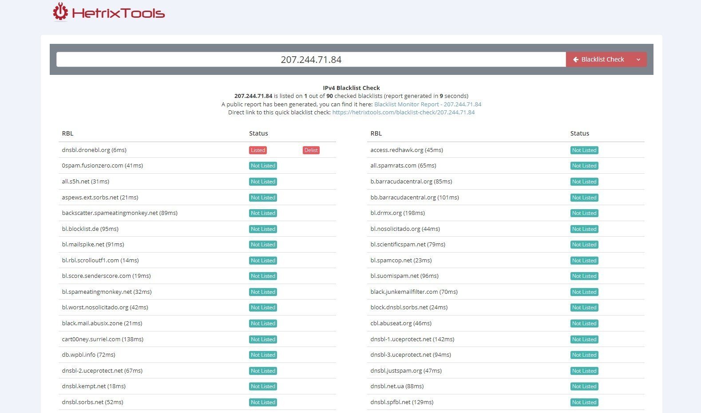
Task: Click Not Listed badge for bl.spamcop.net
Action: [x=584, y=261]
